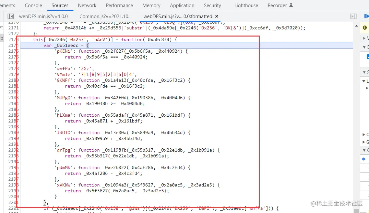Expand the first variable under Local scope
This screenshot has height=213, width=369.
(x=367, y=88)
